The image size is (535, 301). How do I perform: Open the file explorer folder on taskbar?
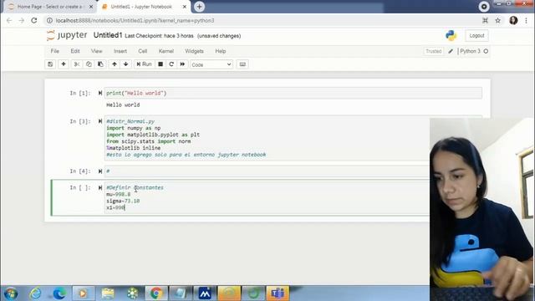point(108,293)
